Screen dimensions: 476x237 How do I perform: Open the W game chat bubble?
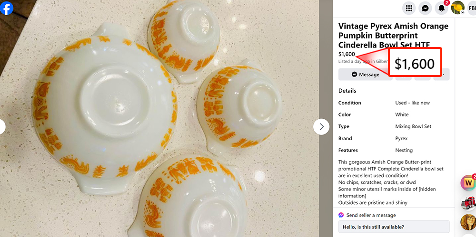point(468,182)
